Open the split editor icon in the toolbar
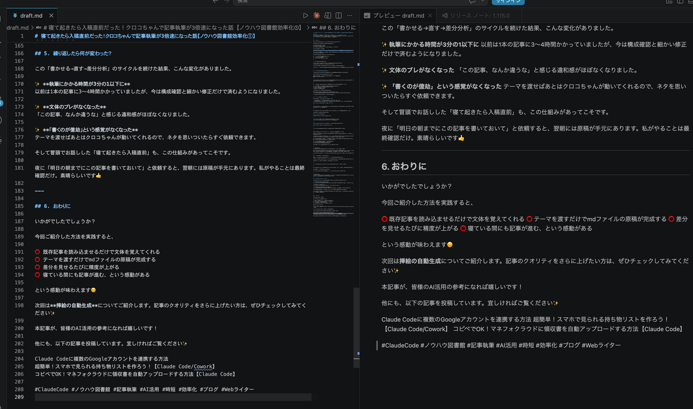The height and width of the screenshot is (409, 693). tap(338, 15)
